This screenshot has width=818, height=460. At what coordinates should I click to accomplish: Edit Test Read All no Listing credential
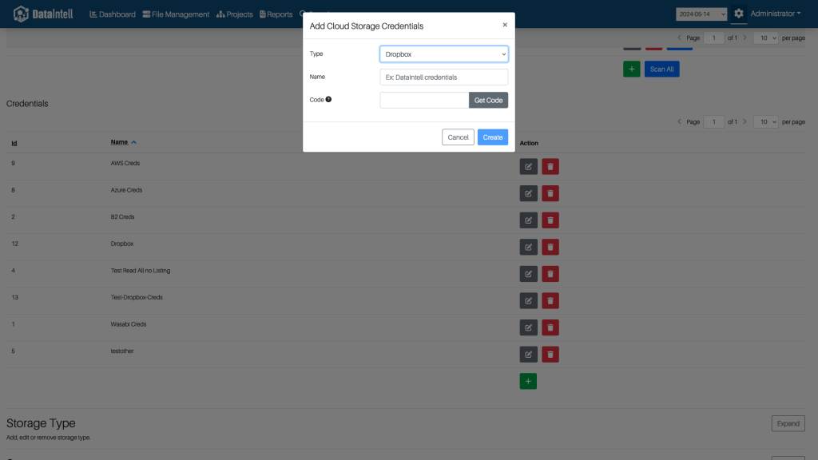point(529,274)
